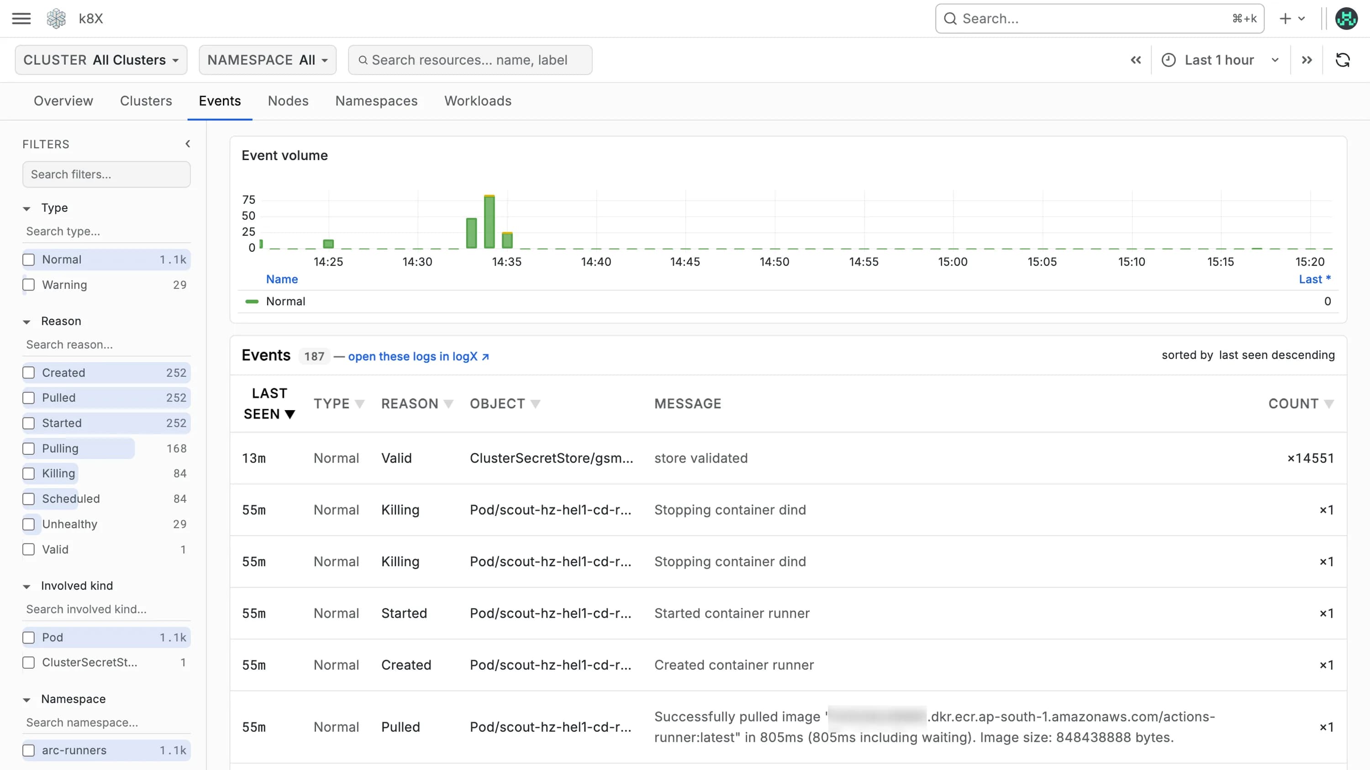The width and height of the screenshot is (1370, 770).
Task: Enable the Created reason filter
Action: [x=29, y=373]
